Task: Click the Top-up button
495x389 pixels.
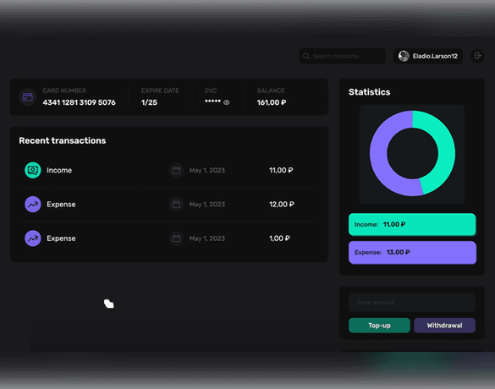Action: (x=379, y=326)
